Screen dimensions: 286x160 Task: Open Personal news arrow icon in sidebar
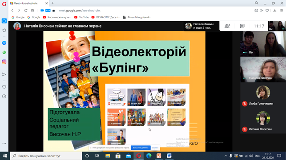click(x=4, y=74)
